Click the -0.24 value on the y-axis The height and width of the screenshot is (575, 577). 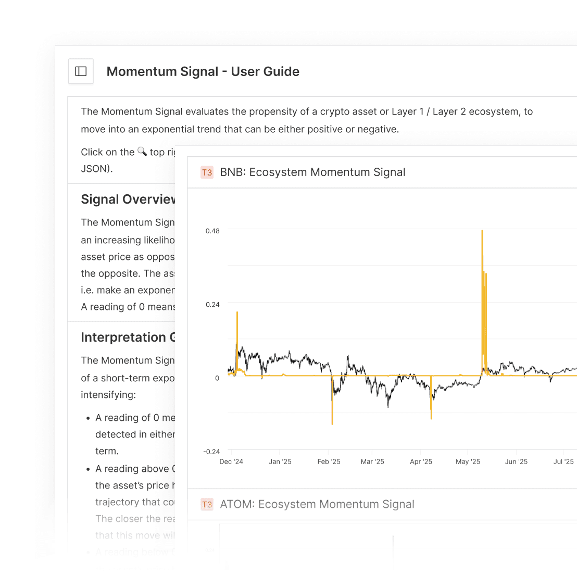click(x=210, y=452)
